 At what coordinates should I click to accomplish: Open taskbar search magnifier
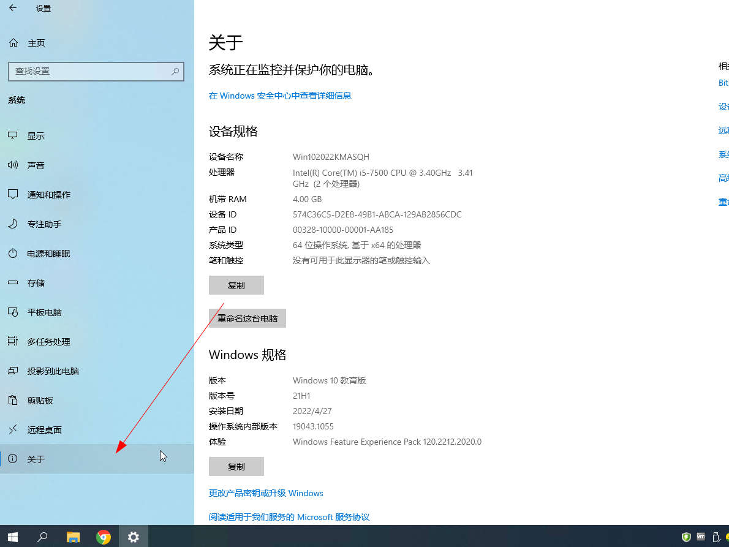42,537
